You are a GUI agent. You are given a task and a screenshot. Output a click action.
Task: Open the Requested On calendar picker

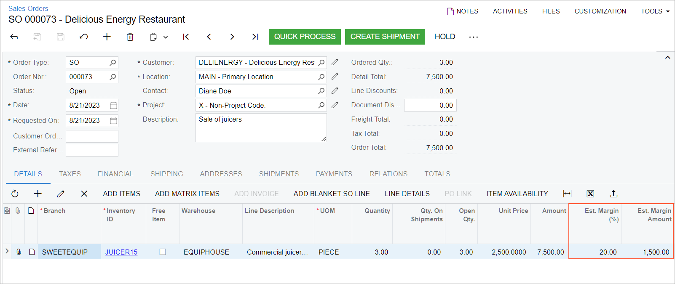pos(113,121)
